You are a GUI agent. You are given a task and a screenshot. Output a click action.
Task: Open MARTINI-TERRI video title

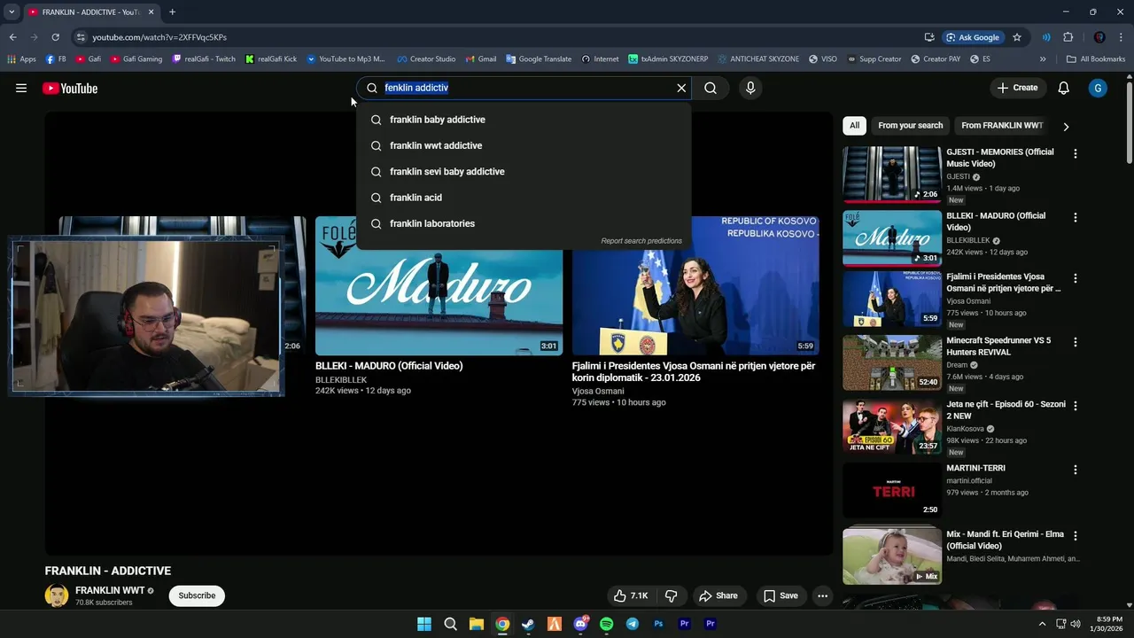(975, 468)
